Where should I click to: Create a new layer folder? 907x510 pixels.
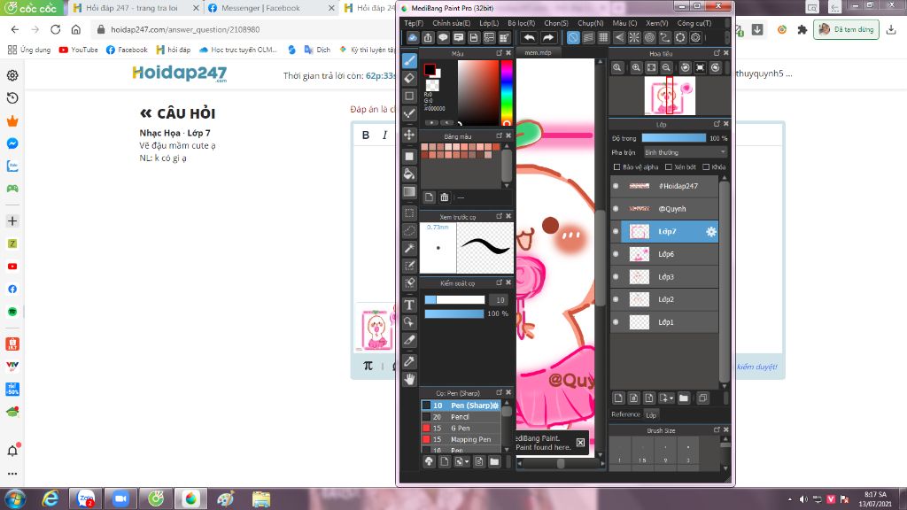coord(684,398)
